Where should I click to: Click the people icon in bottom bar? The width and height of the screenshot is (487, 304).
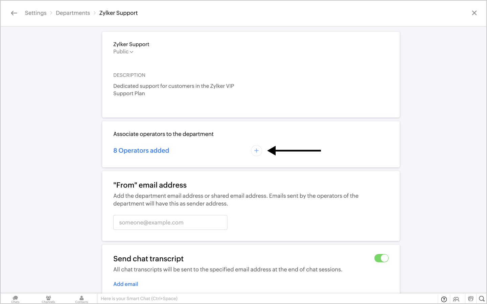[x=456, y=299]
